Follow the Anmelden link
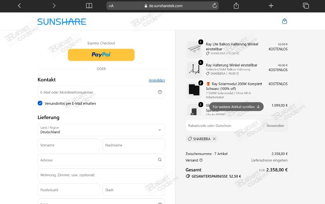The width and height of the screenshot is (325, 204). pos(157,80)
